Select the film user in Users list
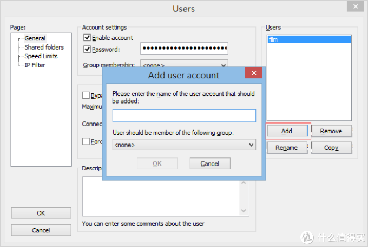The image size is (368, 247). coord(308,39)
